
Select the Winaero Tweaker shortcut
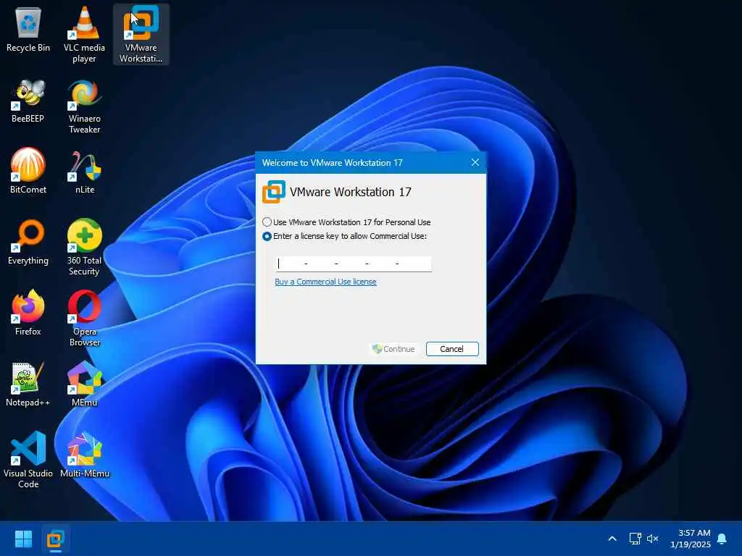84,106
